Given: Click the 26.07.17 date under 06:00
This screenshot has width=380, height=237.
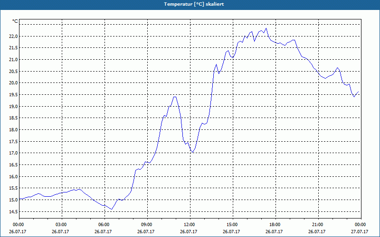Looking at the screenshot, I should pos(103,231).
